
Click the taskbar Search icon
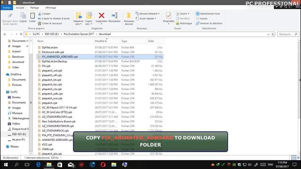(16, 165)
